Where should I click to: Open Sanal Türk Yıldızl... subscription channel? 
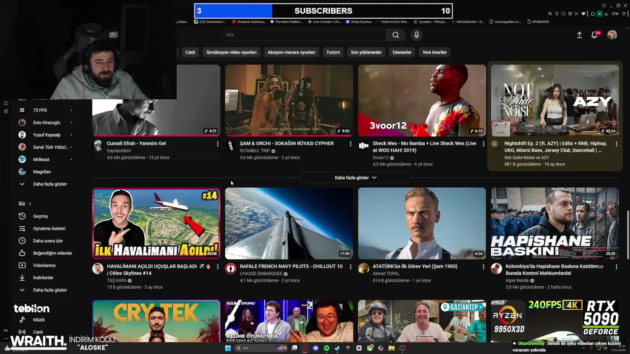(x=47, y=147)
